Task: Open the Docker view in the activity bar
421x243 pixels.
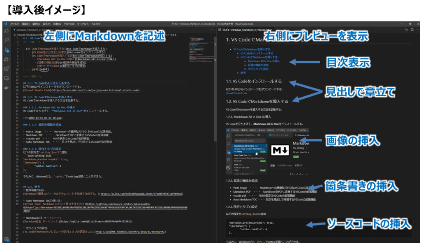Action: pyautogui.click(x=7, y=88)
